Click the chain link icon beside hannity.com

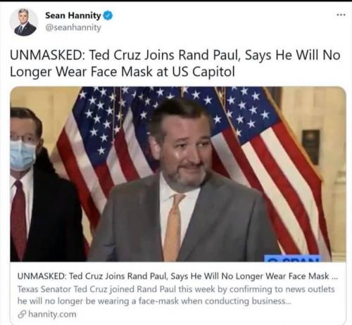point(22,314)
